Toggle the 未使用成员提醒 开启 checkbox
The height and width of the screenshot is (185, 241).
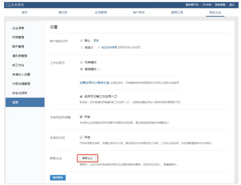click(x=81, y=117)
